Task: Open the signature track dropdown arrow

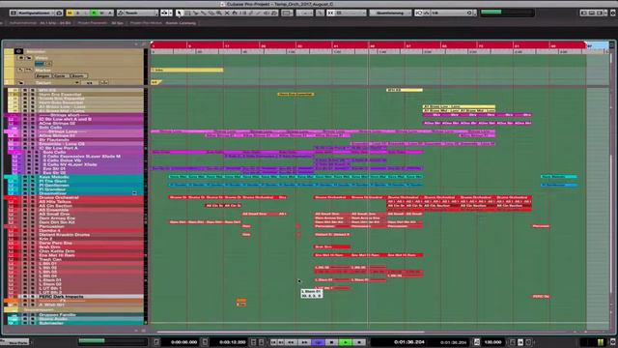Action: (x=77, y=82)
